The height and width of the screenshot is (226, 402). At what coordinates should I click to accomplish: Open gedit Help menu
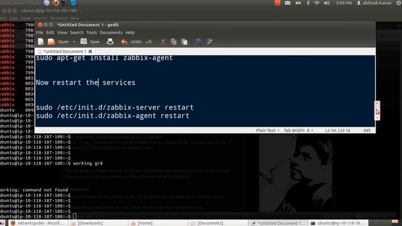(x=130, y=33)
